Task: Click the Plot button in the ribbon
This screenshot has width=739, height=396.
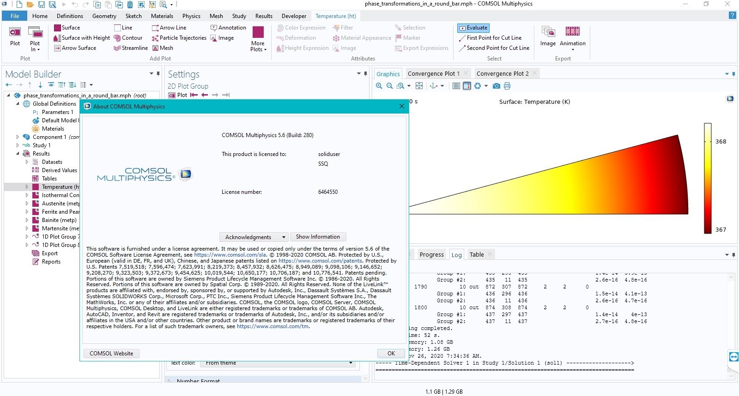Action: pyautogui.click(x=15, y=36)
